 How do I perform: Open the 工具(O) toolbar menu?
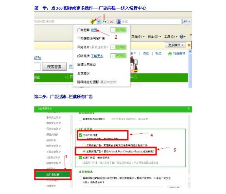[171, 37]
